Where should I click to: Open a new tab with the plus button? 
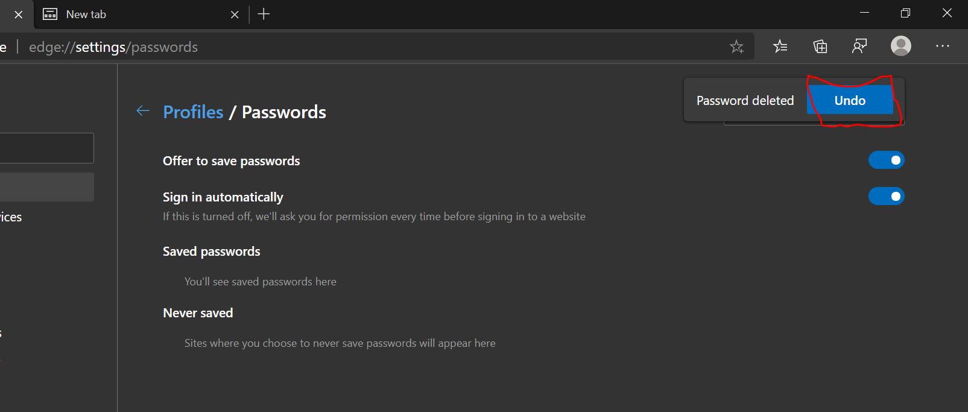click(x=264, y=14)
